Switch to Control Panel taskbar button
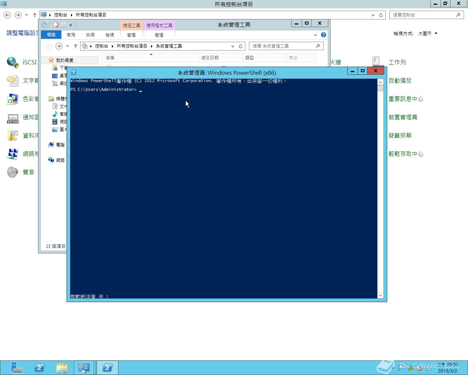Viewport: 468px width, 375px height. [x=84, y=368]
